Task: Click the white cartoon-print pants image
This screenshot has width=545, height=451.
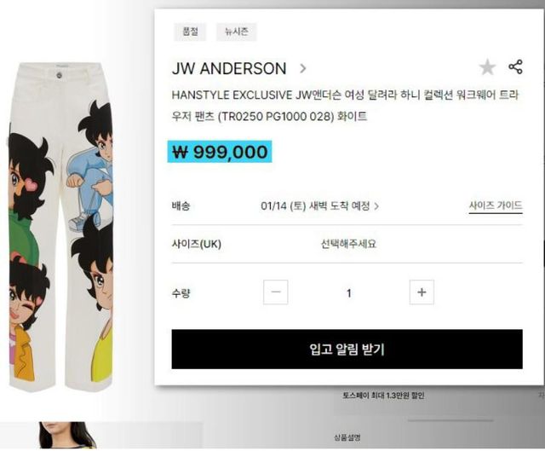Action: tap(60, 227)
